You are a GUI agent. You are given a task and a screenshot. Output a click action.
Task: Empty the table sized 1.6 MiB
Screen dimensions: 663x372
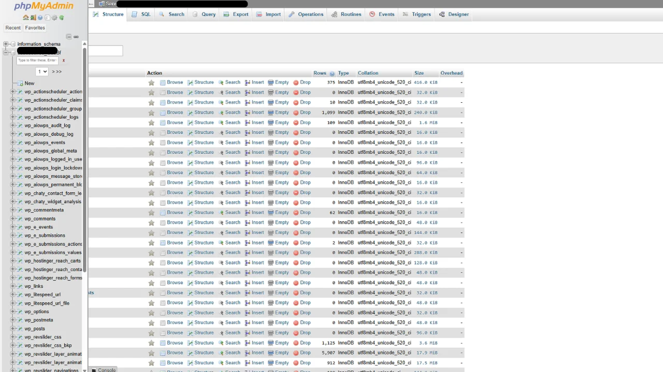pyautogui.click(x=278, y=122)
